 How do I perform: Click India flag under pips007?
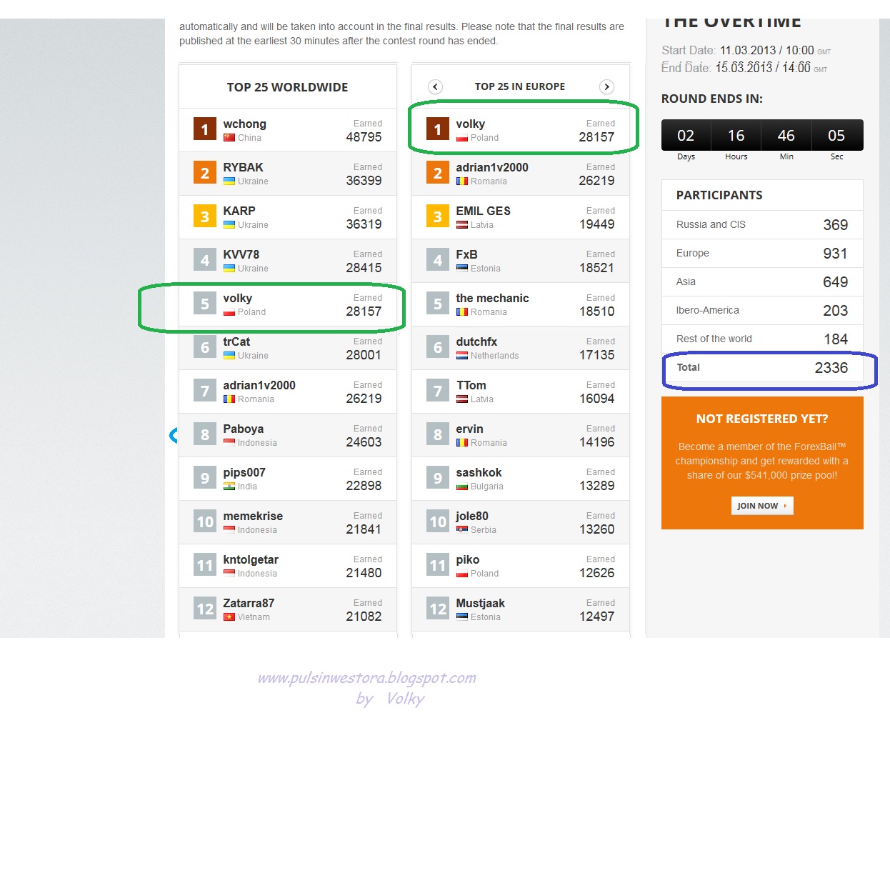click(x=229, y=487)
